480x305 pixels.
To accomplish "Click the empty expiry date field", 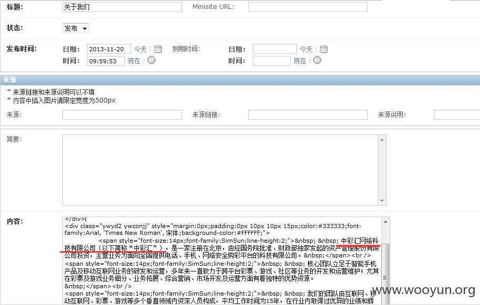I will [x=274, y=49].
